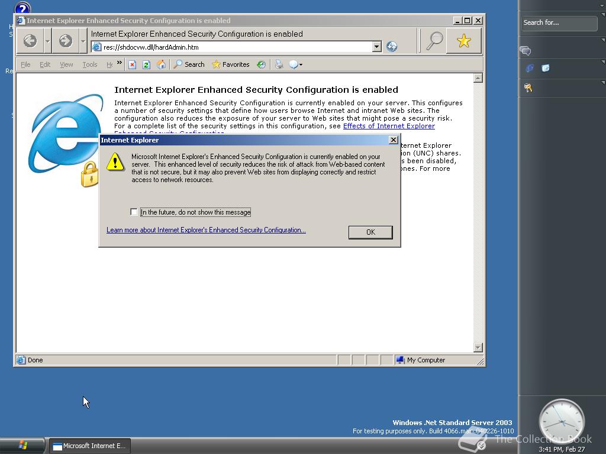This screenshot has height=454, width=606.
Task: Click the Print toolbar icon
Action: (x=279, y=64)
